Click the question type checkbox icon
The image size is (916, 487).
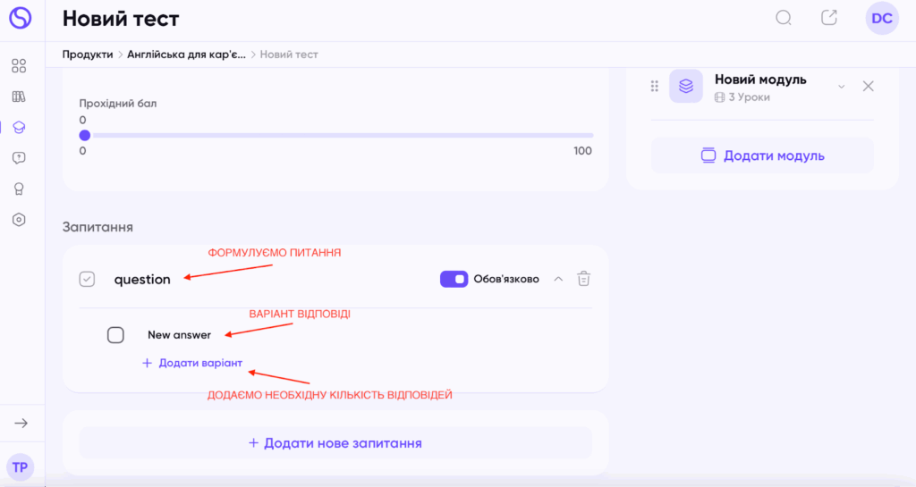coord(87,280)
